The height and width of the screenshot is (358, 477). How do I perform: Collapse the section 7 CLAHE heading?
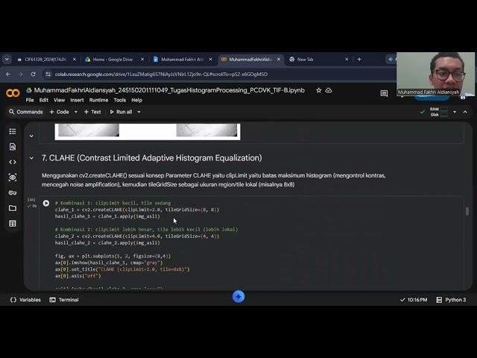click(x=31, y=158)
